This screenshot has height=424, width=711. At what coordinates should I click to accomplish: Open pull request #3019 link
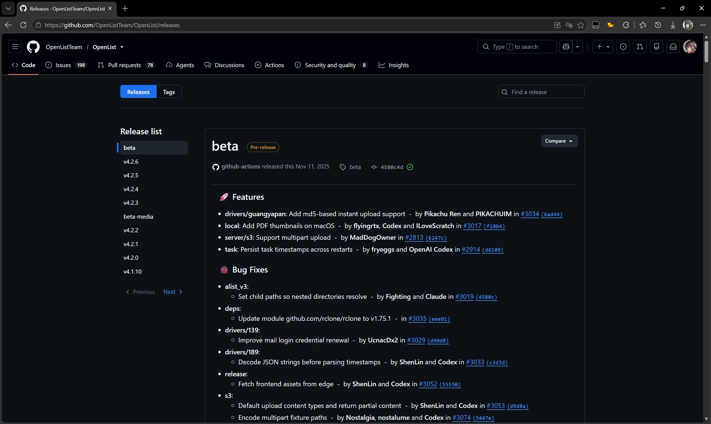(x=464, y=297)
